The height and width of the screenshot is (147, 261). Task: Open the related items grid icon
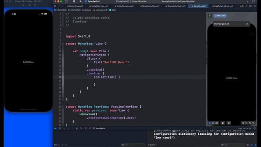click(55, 6)
